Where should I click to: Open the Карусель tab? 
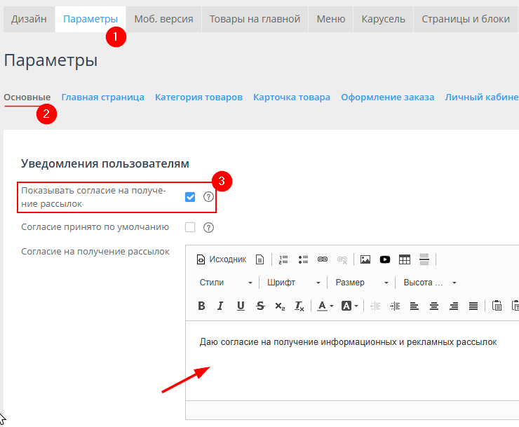tap(384, 19)
